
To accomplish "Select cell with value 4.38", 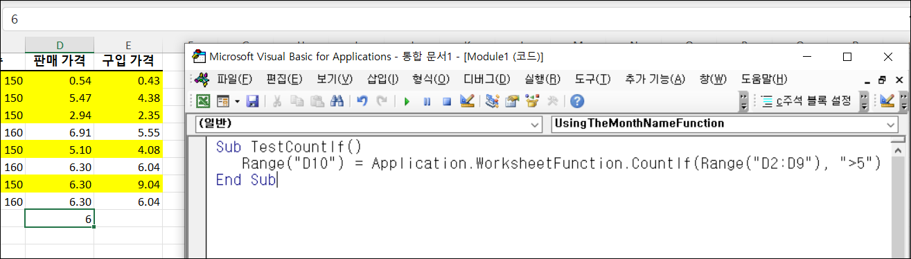I will point(128,97).
